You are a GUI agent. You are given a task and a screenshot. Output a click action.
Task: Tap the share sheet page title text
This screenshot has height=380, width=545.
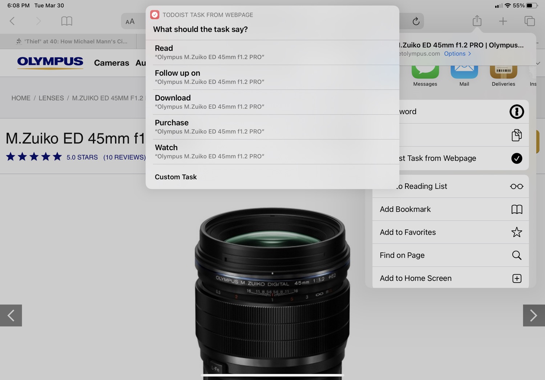[461, 45]
